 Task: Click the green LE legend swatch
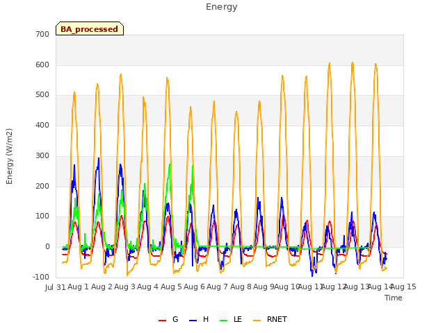(x=224, y=321)
